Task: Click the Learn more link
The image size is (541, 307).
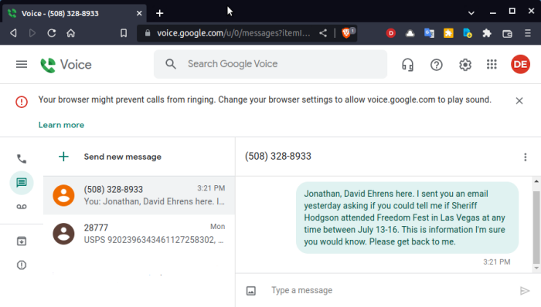Action: [61, 125]
